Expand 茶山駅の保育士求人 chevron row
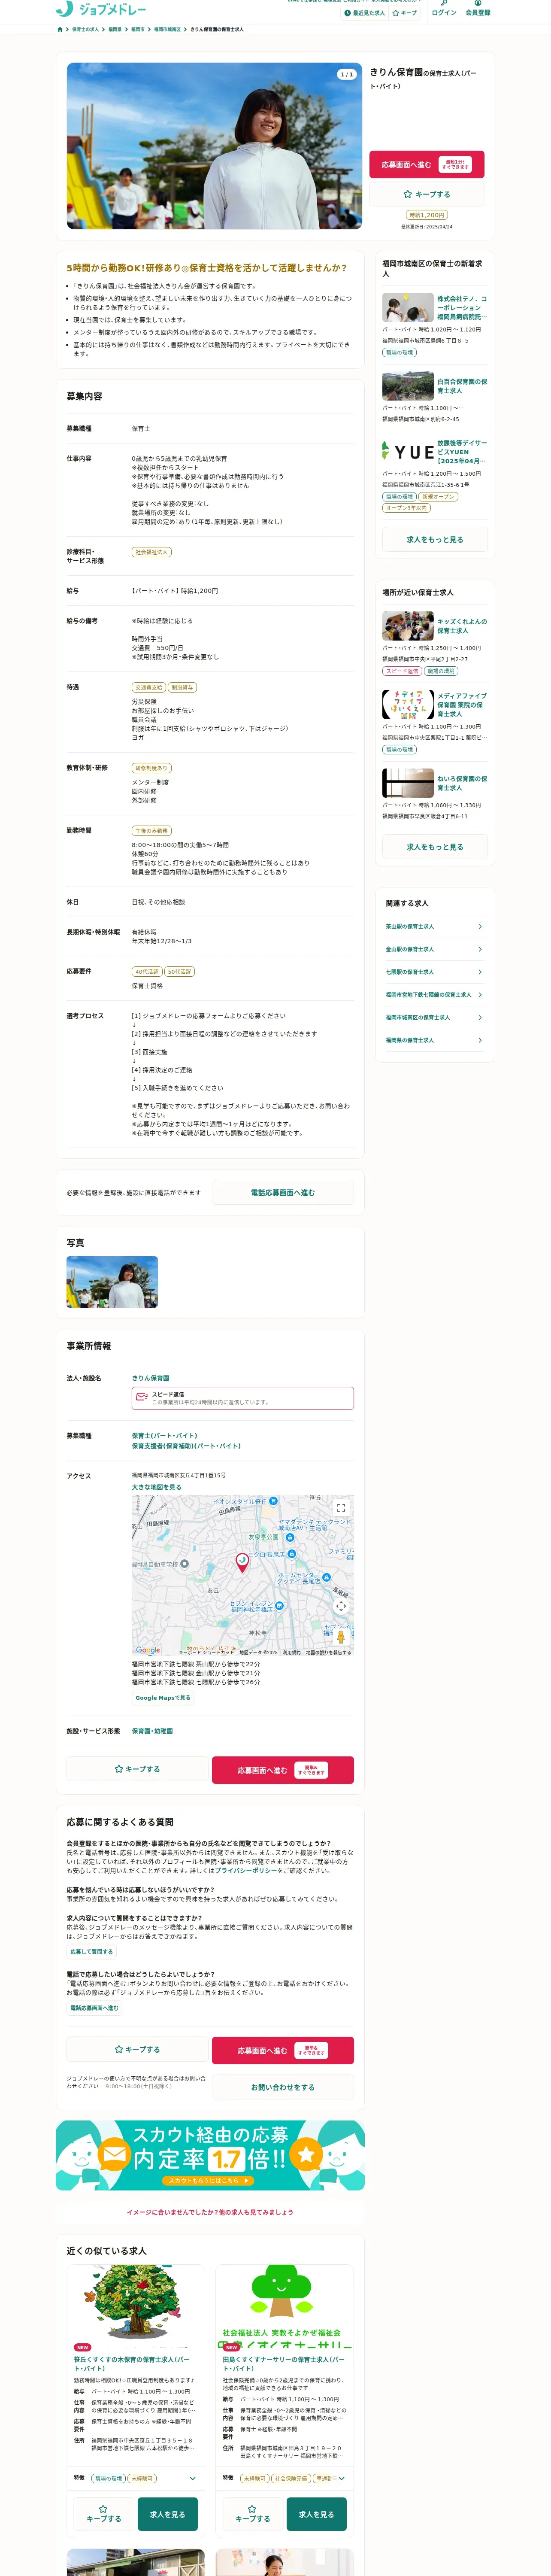The height and width of the screenshot is (2576, 551). (x=435, y=927)
